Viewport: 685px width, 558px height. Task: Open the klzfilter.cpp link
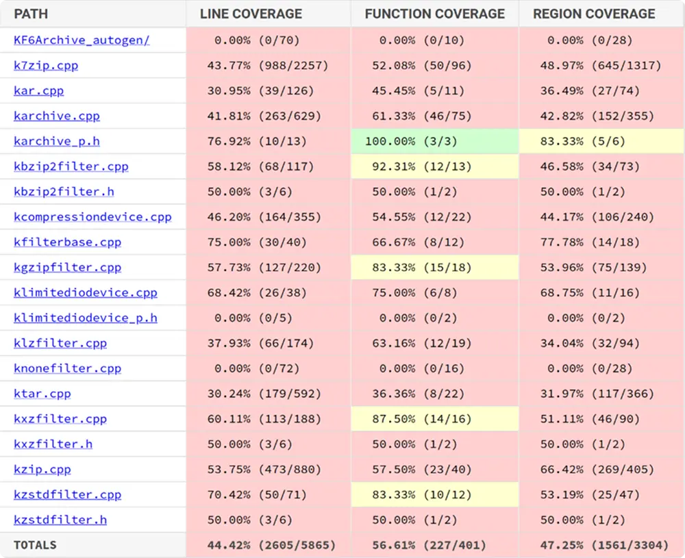tap(60, 343)
